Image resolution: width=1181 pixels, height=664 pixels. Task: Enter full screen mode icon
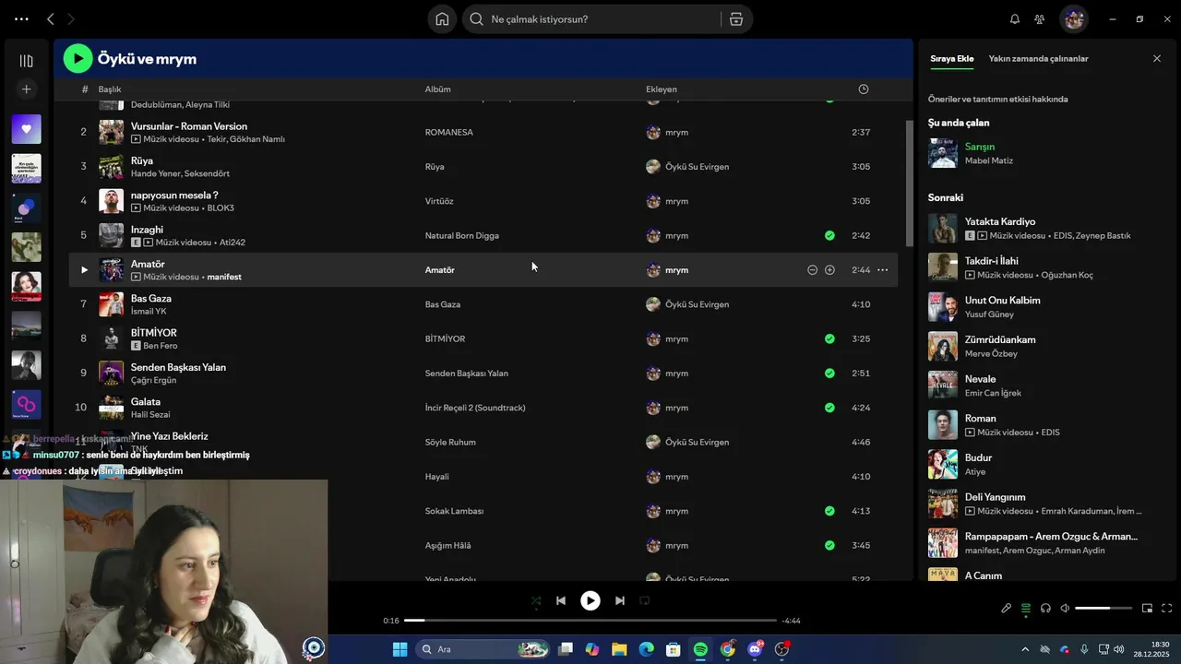pyautogui.click(x=1166, y=608)
